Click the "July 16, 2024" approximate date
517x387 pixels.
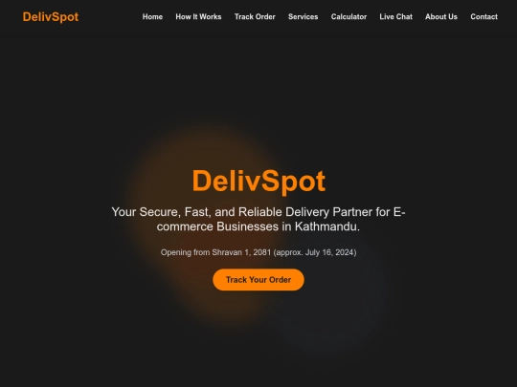329,252
